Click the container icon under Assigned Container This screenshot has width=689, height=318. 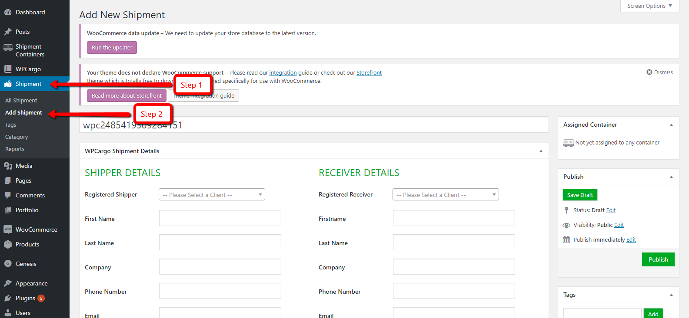569,143
